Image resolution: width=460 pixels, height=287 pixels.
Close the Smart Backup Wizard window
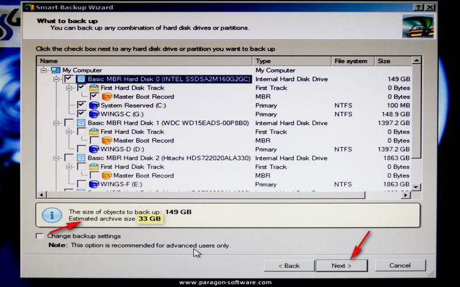[430, 7]
